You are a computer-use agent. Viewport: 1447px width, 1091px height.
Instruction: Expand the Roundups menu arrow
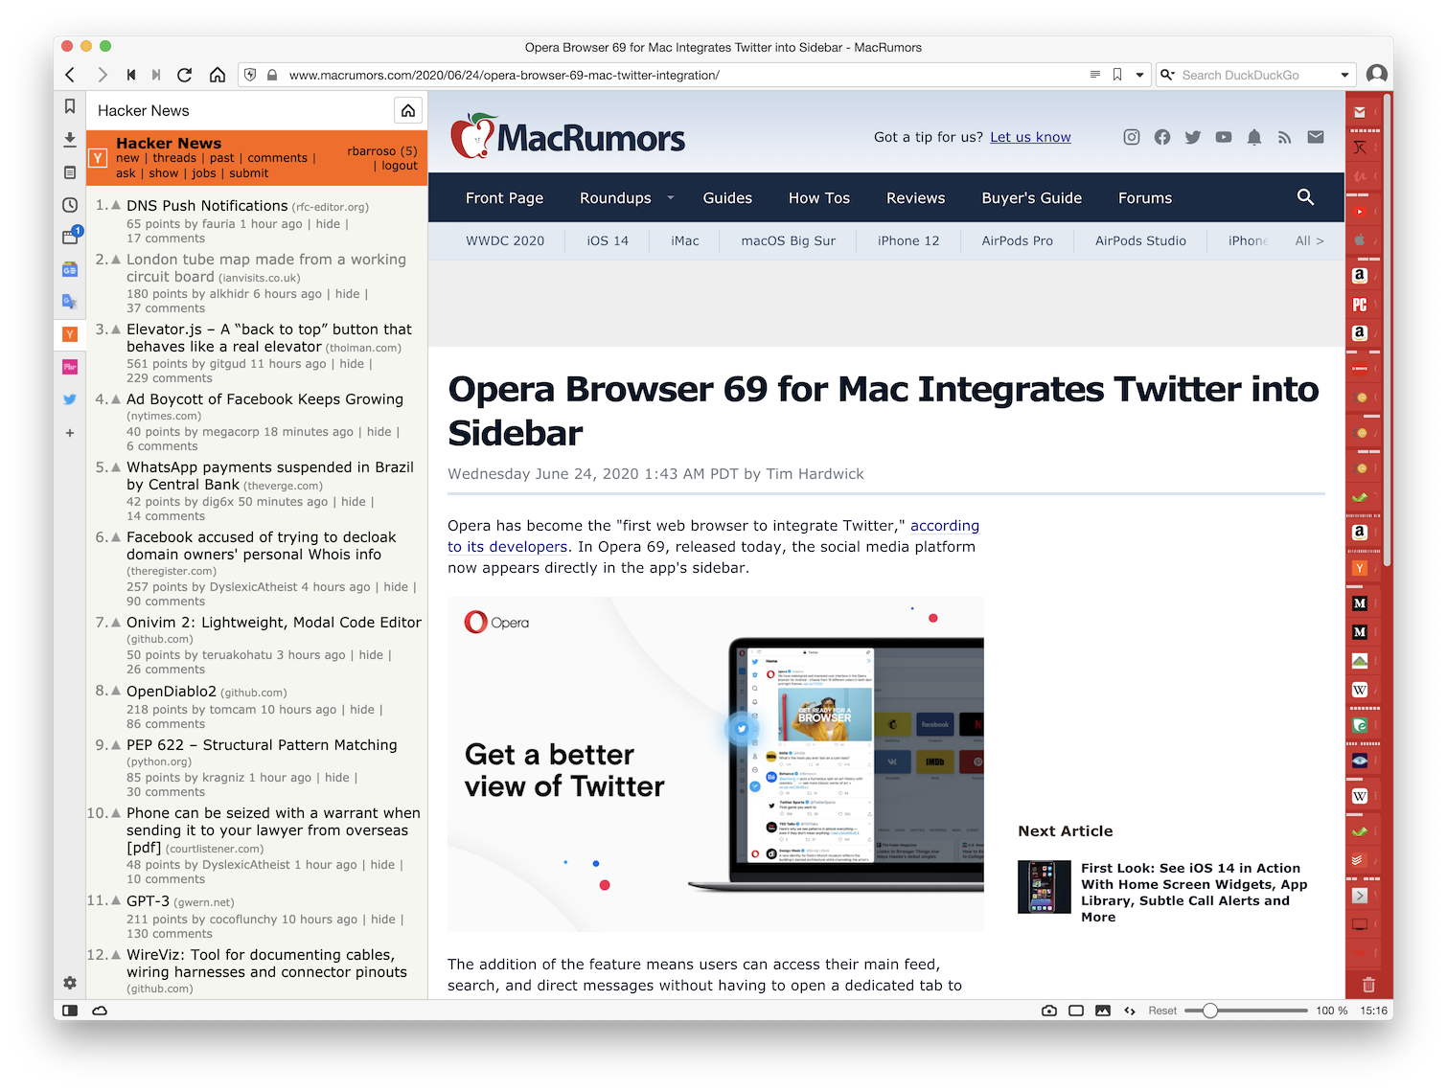coord(671,198)
